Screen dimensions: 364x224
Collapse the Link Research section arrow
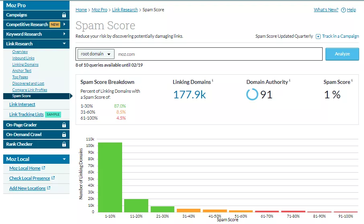point(64,44)
